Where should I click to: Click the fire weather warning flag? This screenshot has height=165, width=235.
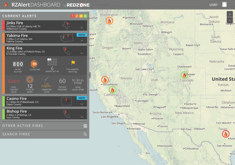(73, 63)
